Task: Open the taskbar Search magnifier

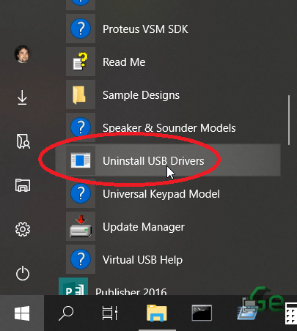Action: 66,313
